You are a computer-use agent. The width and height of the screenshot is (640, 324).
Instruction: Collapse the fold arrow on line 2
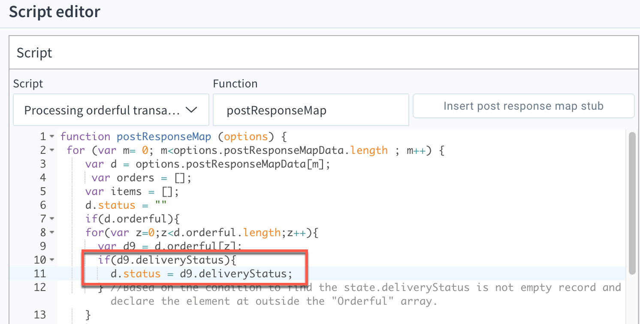coord(52,150)
